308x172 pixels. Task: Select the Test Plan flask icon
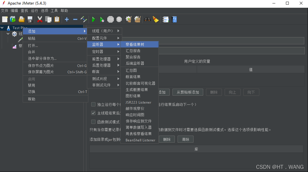[8, 28]
